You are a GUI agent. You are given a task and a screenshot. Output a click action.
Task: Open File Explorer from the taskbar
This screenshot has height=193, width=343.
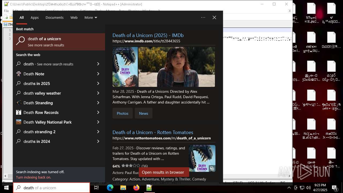[123, 188]
